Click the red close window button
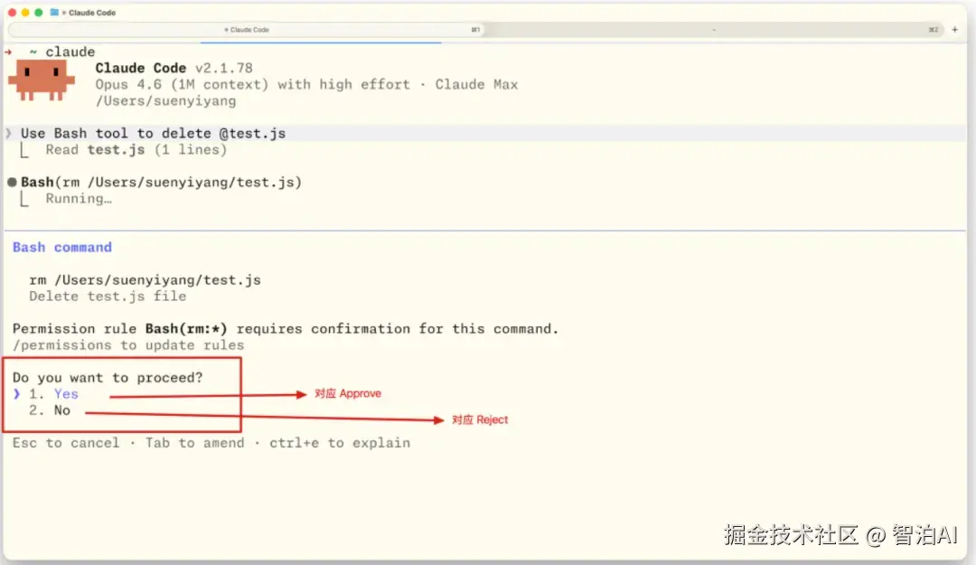The image size is (976, 565). (x=12, y=13)
